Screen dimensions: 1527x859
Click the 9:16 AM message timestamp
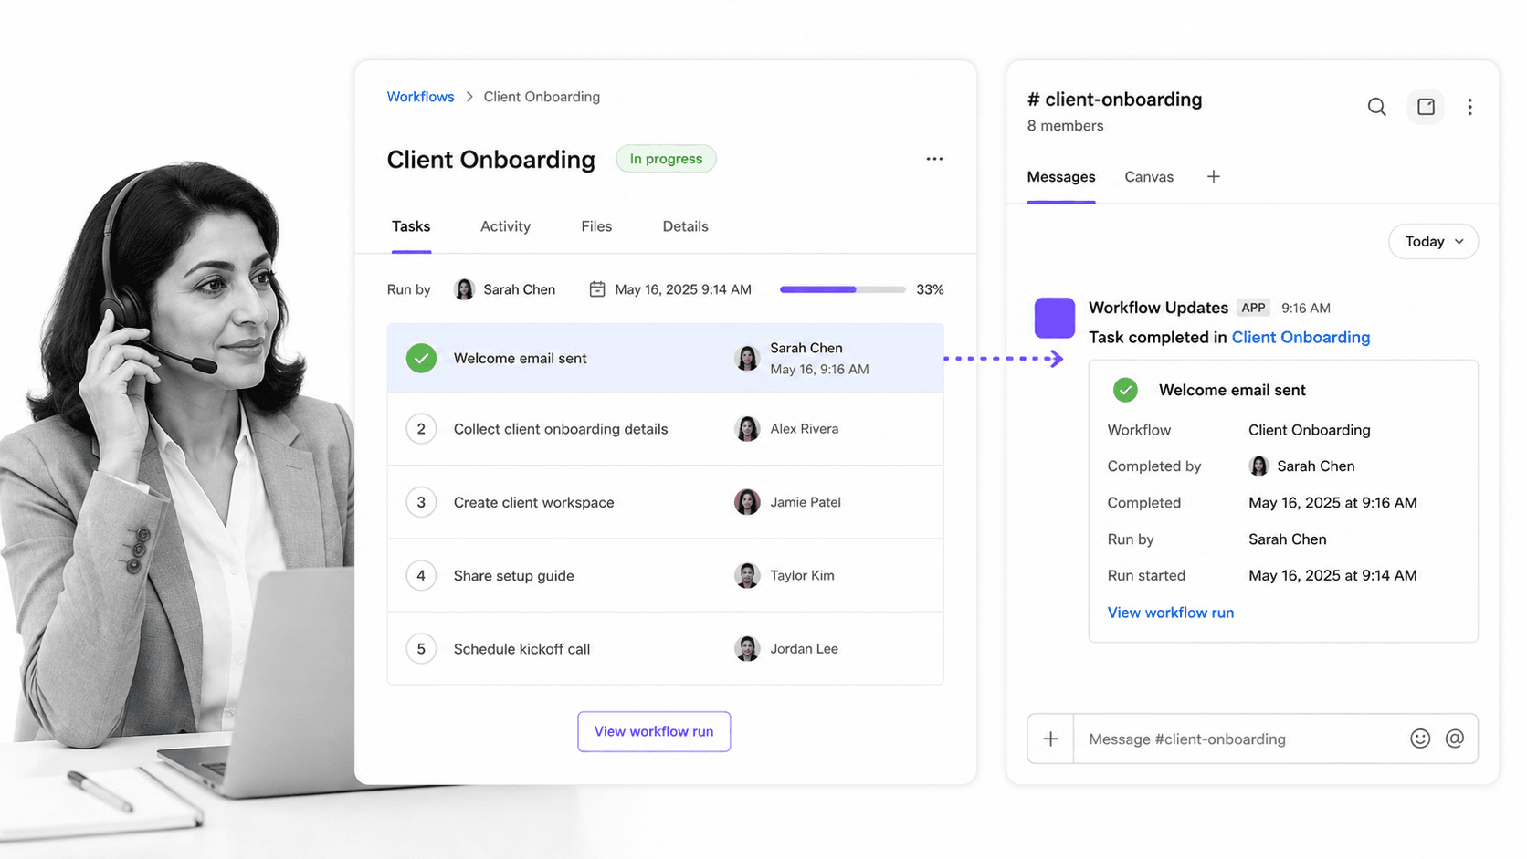pyautogui.click(x=1305, y=309)
